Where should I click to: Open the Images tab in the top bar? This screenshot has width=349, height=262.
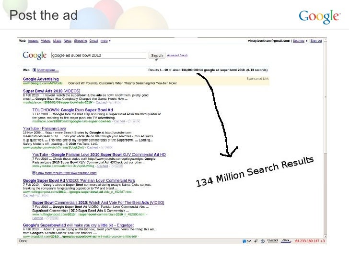point(33,41)
